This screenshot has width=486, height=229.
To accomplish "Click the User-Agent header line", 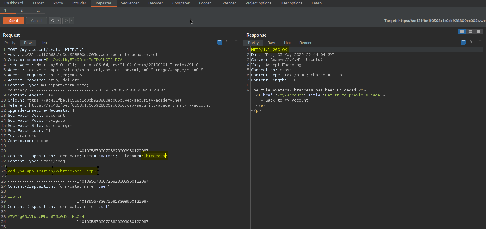I will pos(103,65).
